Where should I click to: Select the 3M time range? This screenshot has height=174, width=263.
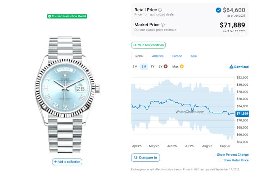pos(135,67)
